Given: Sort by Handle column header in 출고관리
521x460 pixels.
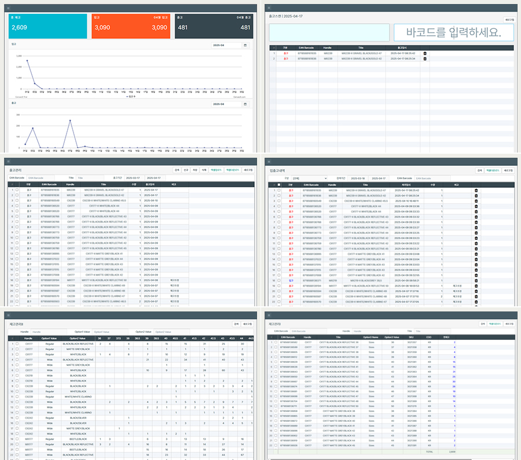Looking at the screenshot, I should click(x=70, y=184).
